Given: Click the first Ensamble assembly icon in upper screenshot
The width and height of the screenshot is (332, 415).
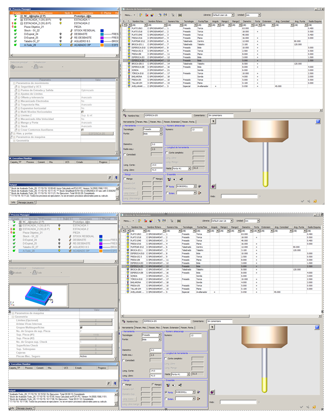Looking at the screenshot, I should tap(169, 179).
